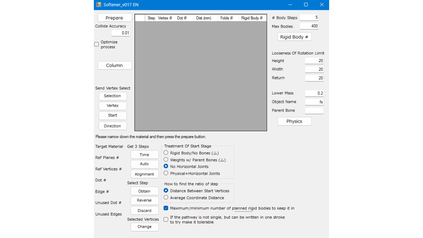Click the Dist.(mm) column header
The width and height of the screenshot is (423, 238).
click(x=204, y=18)
